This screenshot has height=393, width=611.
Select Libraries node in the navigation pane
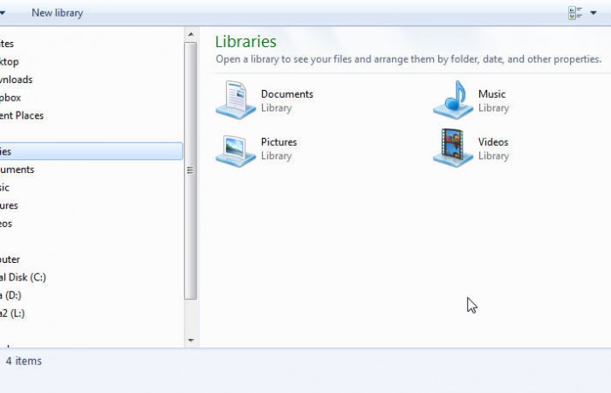[x=7, y=151]
